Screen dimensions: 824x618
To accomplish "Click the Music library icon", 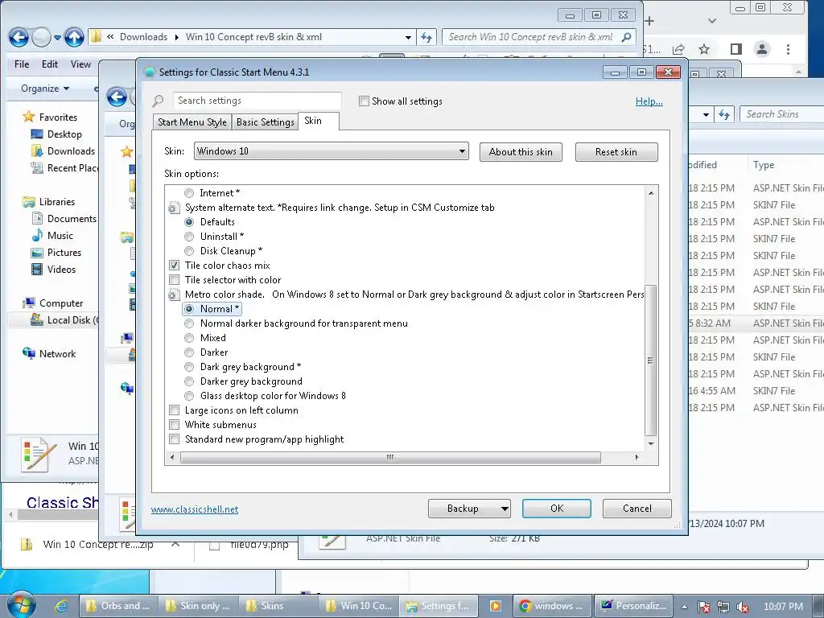I will [x=37, y=236].
